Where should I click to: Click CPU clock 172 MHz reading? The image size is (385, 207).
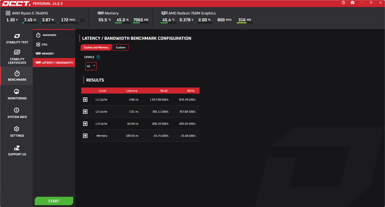coord(68,20)
